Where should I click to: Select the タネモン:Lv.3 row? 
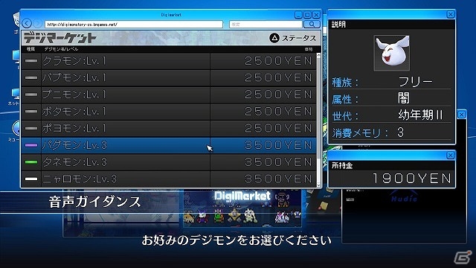pos(169,162)
